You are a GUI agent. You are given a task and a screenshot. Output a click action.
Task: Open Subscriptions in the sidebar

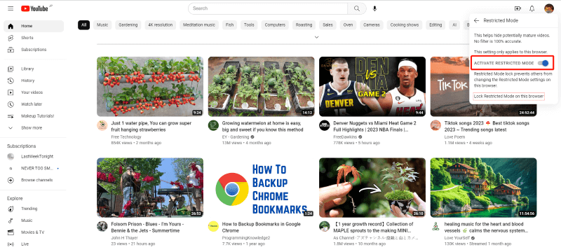pos(34,50)
